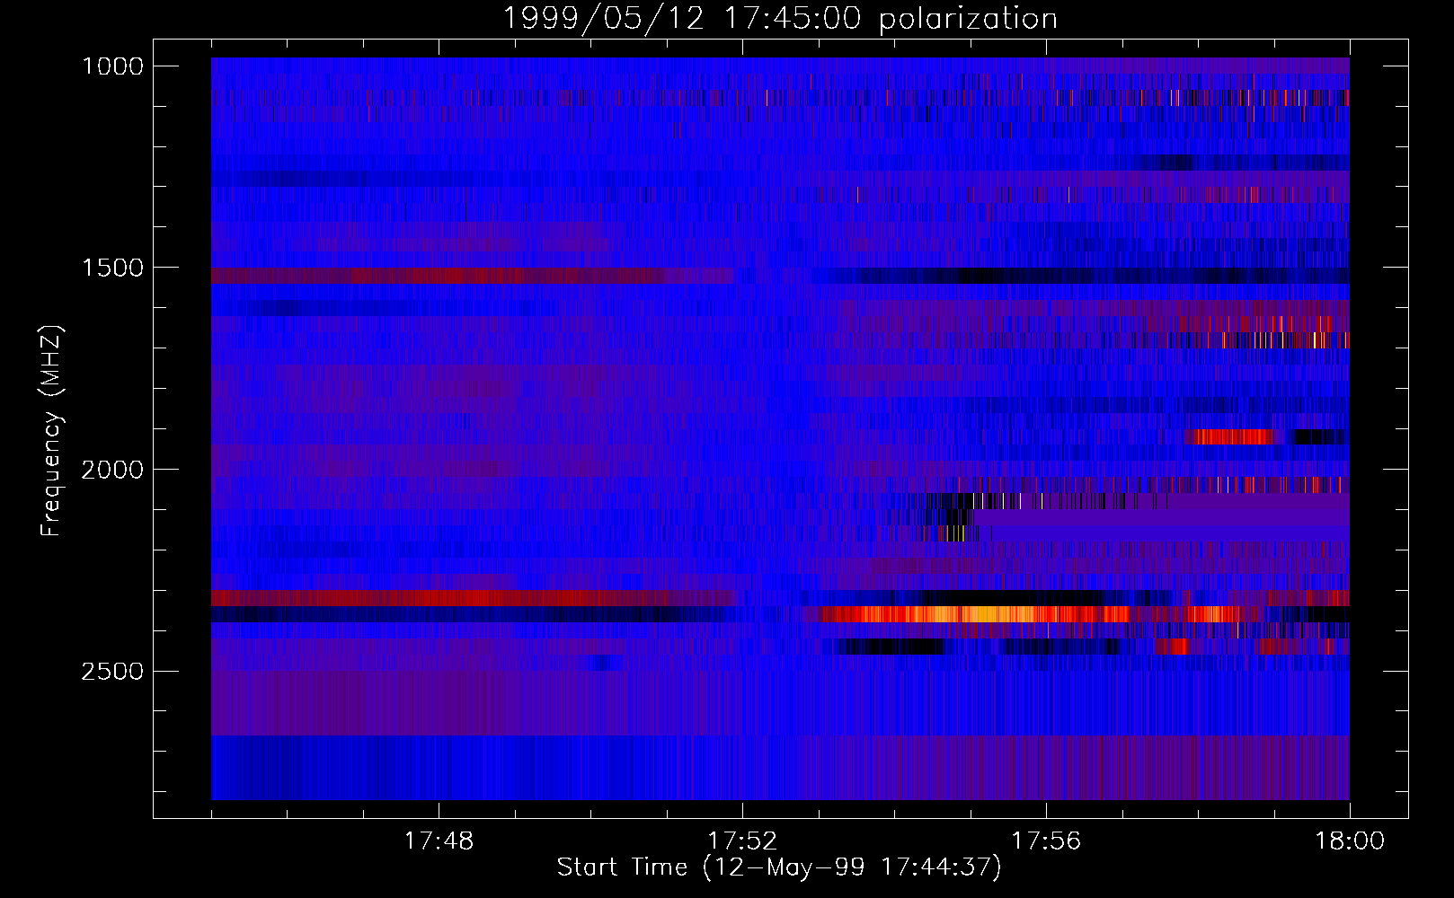Image resolution: width=1454 pixels, height=898 pixels.
Task: Select the 1500 frequency axis label
Action: pos(112,269)
